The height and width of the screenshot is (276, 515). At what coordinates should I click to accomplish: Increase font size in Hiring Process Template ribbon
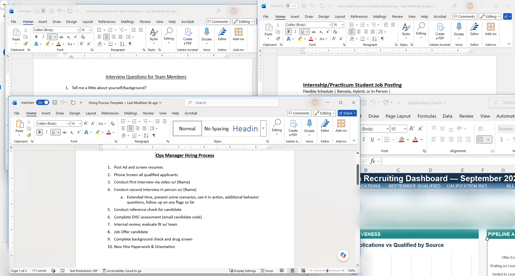pos(86,124)
